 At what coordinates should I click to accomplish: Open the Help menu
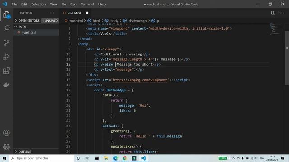(102, 4)
